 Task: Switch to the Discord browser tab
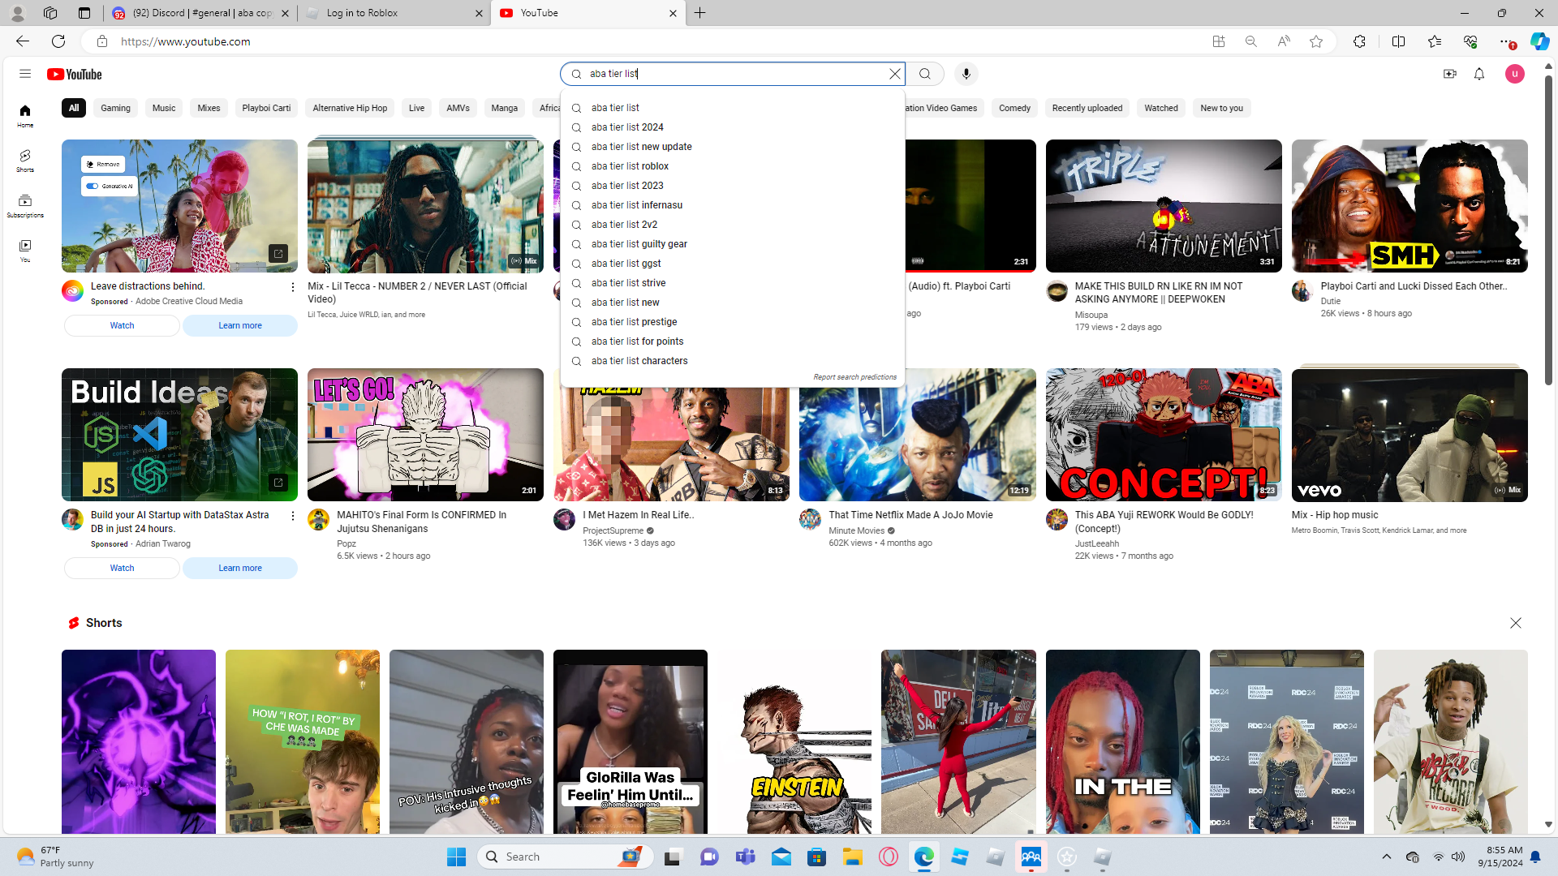pos(200,13)
